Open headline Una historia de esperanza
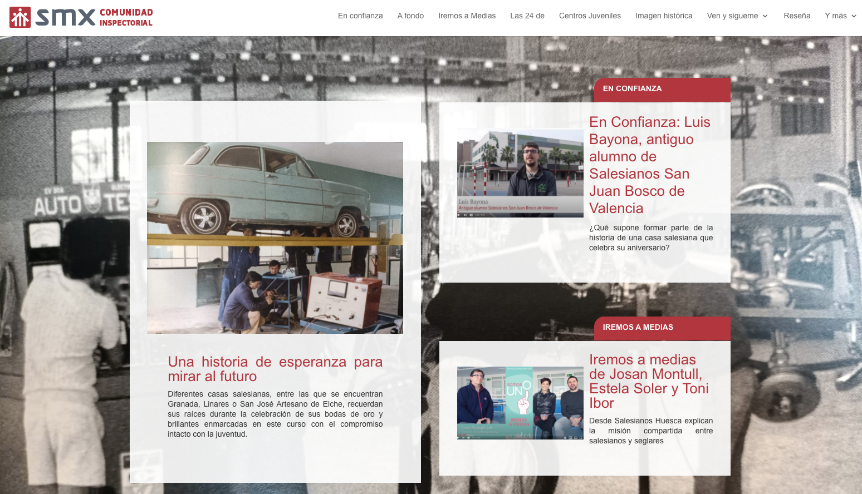862x494 pixels. [x=275, y=369]
